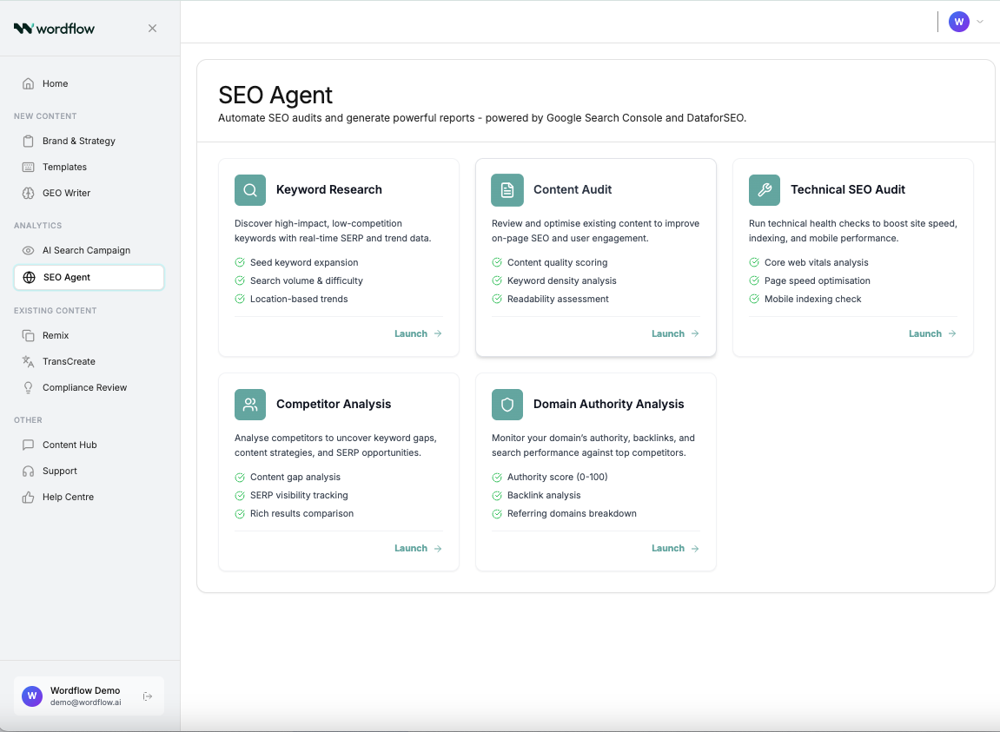Click the Technical SEO Audit card title

pos(848,189)
